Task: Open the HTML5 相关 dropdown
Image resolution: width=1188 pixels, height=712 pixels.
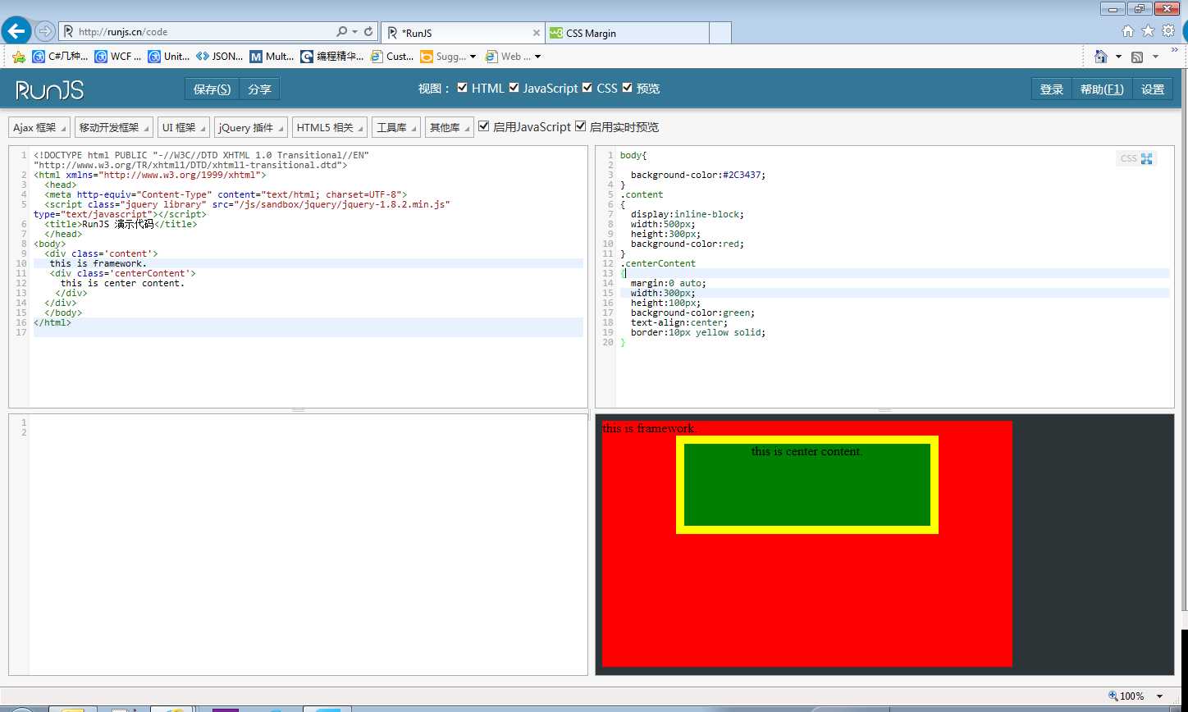Action: coord(330,127)
